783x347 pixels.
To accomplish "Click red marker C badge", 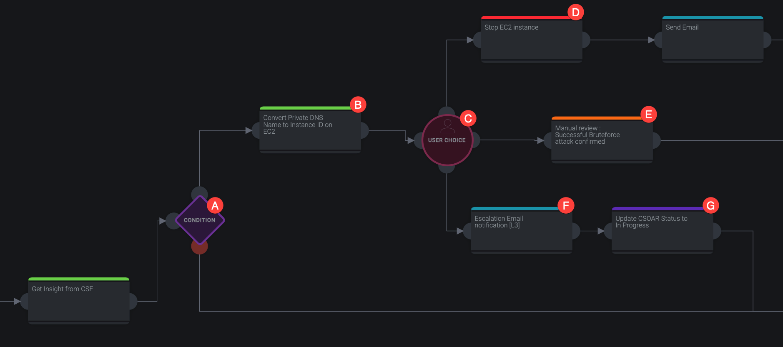I will tap(468, 119).
